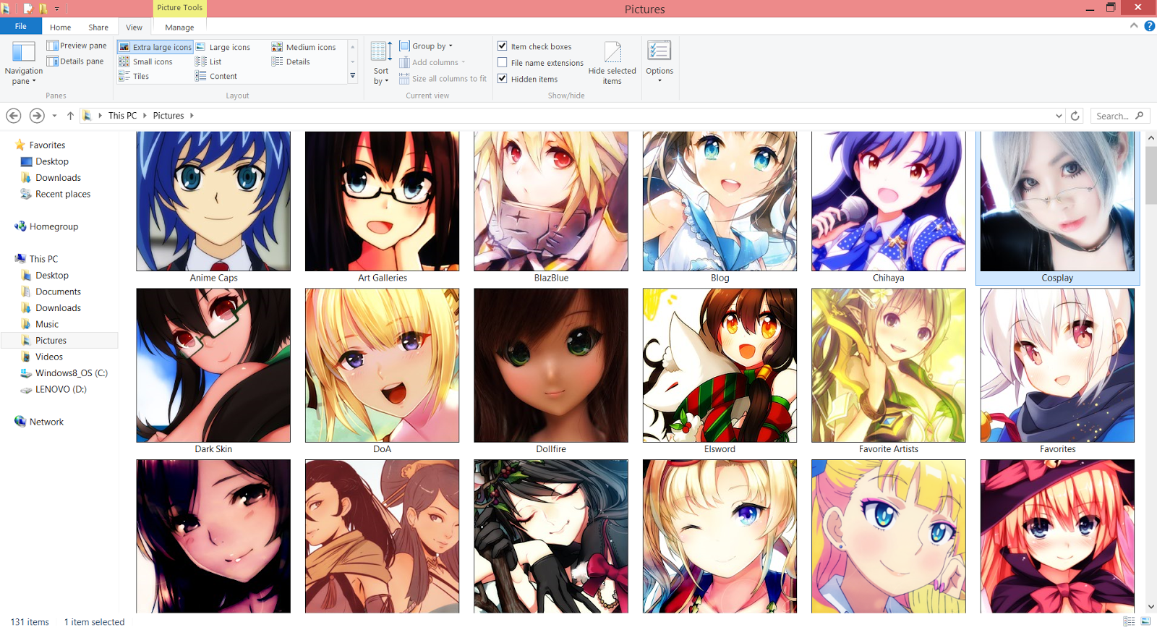Select the Chihaya folder thumbnail

coord(889,201)
